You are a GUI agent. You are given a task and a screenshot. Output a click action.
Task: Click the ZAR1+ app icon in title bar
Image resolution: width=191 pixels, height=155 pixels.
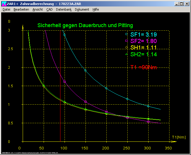point(3,4)
